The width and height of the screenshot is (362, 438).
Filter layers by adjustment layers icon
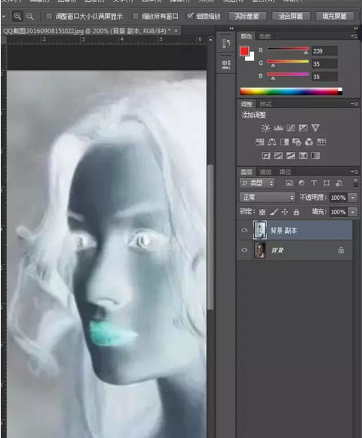pyautogui.click(x=302, y=183)
